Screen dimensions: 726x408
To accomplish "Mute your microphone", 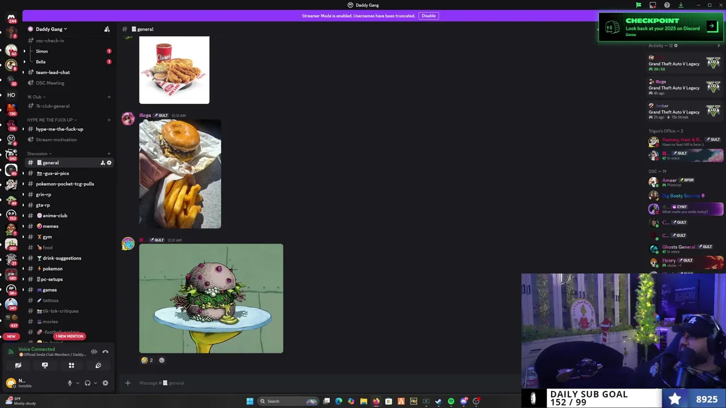I will (70, 383).
